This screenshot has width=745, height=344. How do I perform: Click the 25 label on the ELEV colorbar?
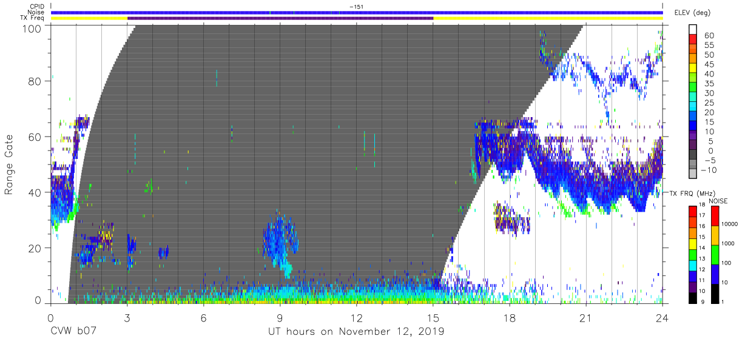709,103
